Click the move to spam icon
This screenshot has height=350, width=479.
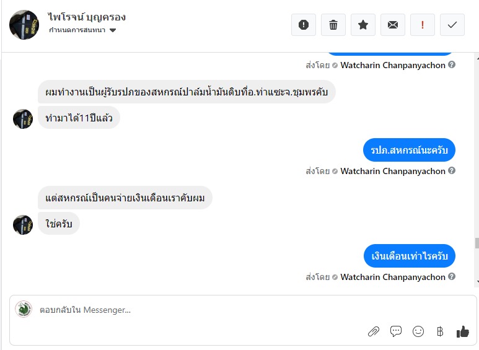(304, 25)
